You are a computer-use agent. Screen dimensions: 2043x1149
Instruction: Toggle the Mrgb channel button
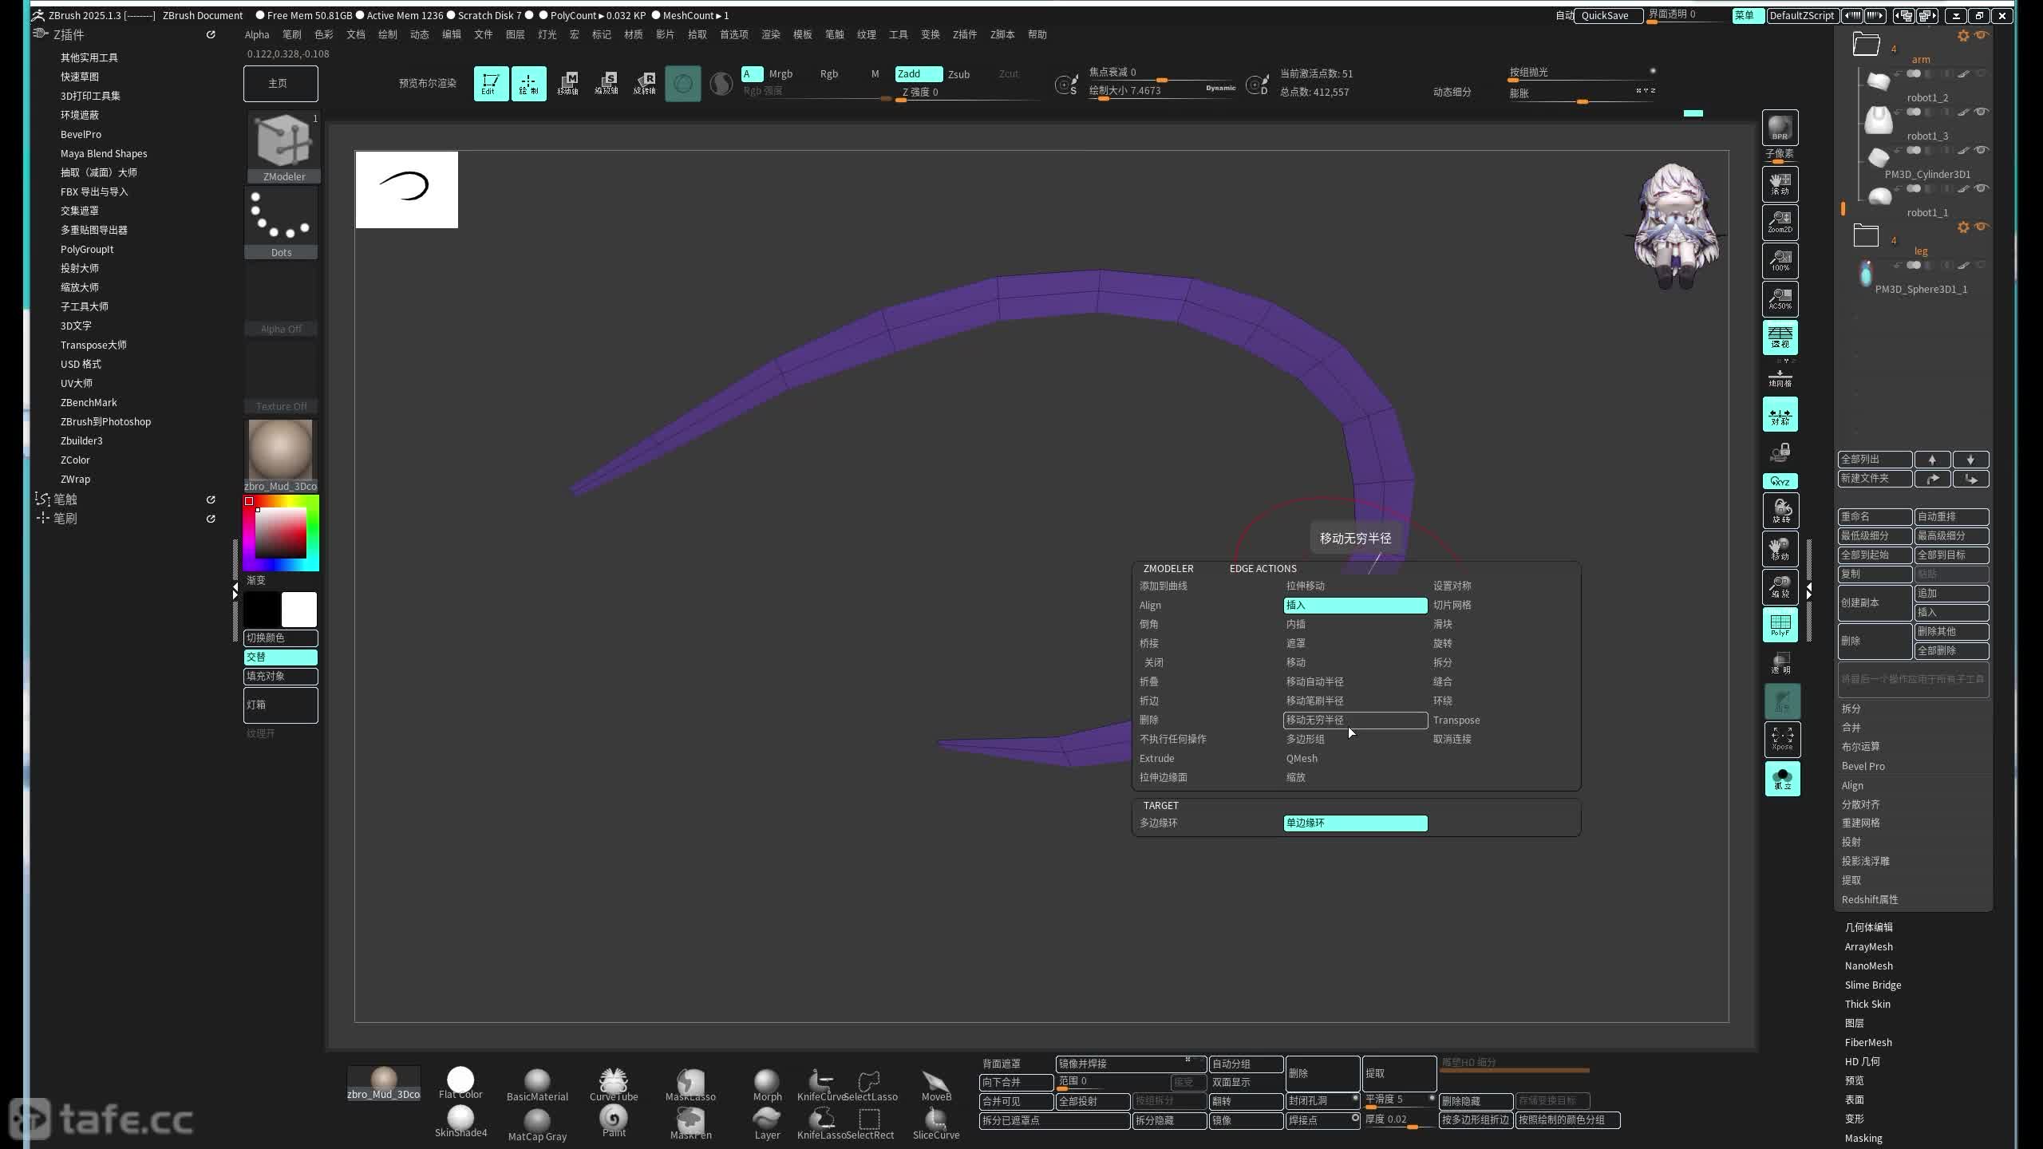click(x=780, y=74)
